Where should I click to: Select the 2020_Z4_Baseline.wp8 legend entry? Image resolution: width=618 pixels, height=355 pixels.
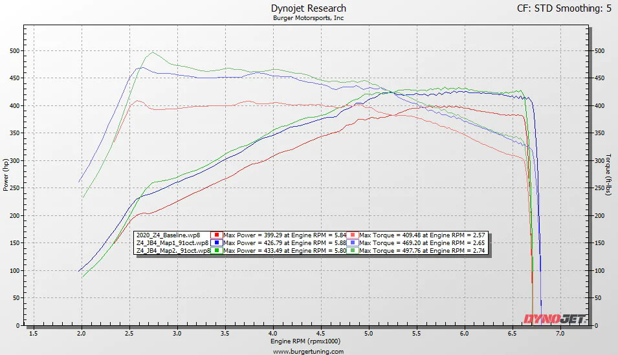tap(168, 235)
